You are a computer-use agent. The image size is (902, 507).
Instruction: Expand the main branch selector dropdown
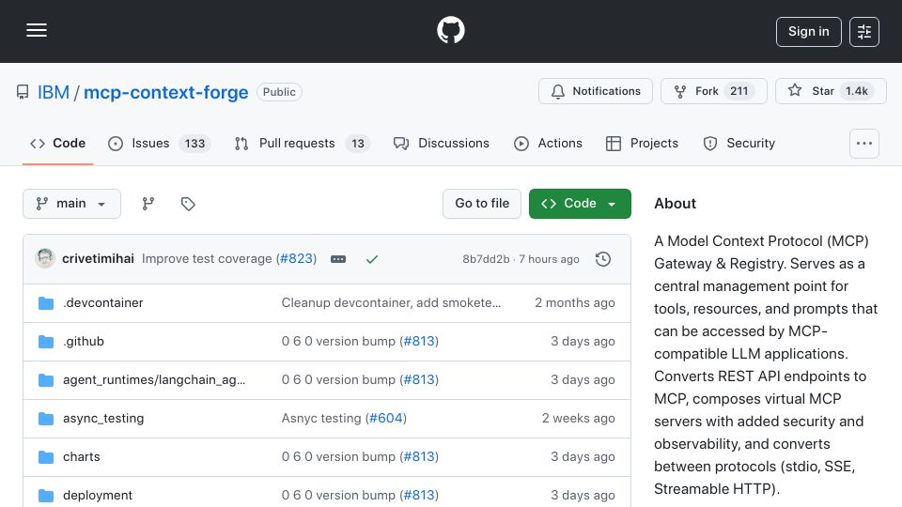pos(72,204)
